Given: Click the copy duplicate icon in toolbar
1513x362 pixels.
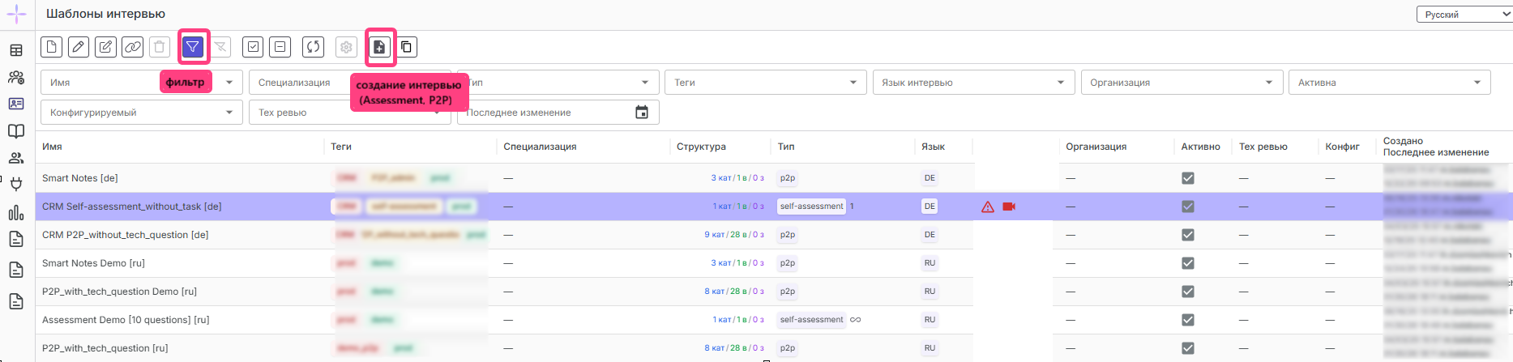Looking at the screenshot, I should [407, 47].
